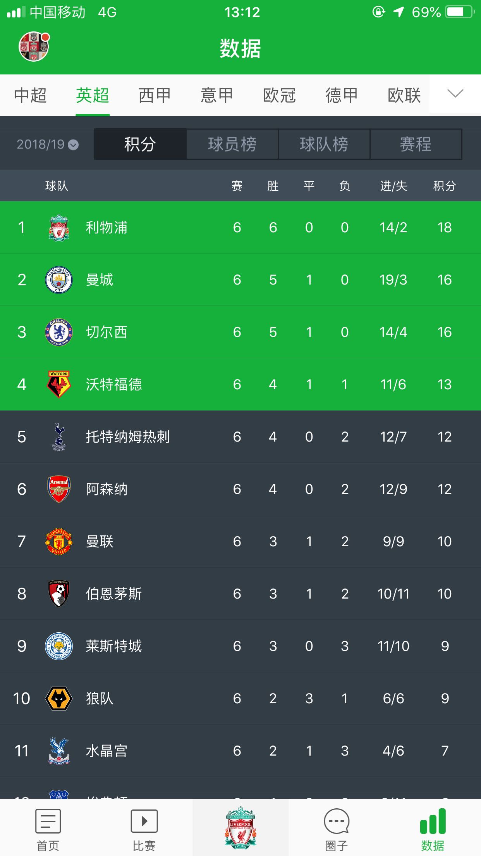Viewport: 481px width, 856px height.
Task: Tap the Wolves team badge
Action: pyautogui.click(x=59, y=699)
